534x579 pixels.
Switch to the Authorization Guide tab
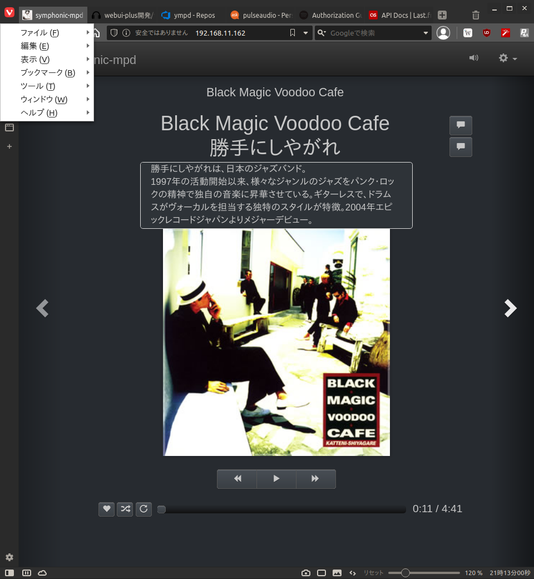(330, 15)
